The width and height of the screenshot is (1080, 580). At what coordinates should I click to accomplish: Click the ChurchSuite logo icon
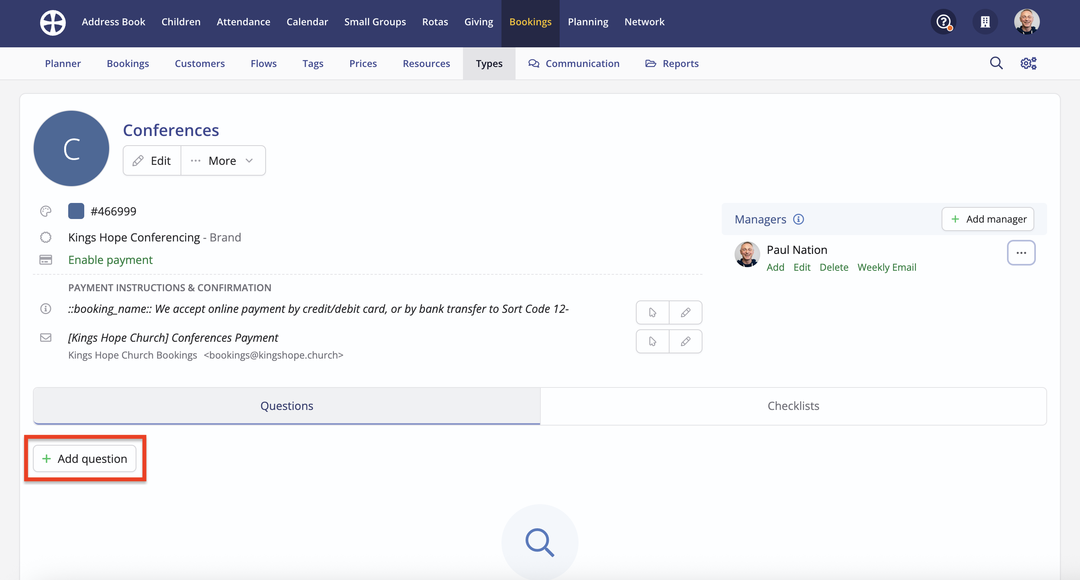click(x=53, y=22)
